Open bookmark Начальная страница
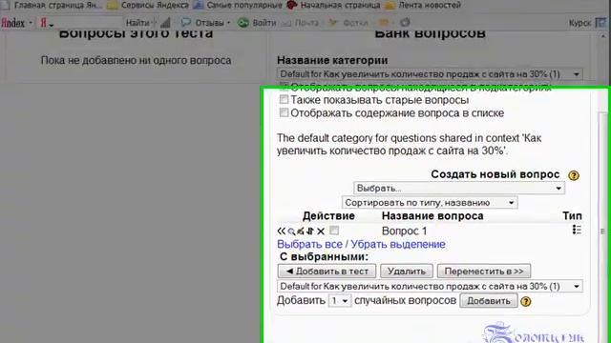Image resolution: width=611 pixels, height=343 pixels. [333, 5]
